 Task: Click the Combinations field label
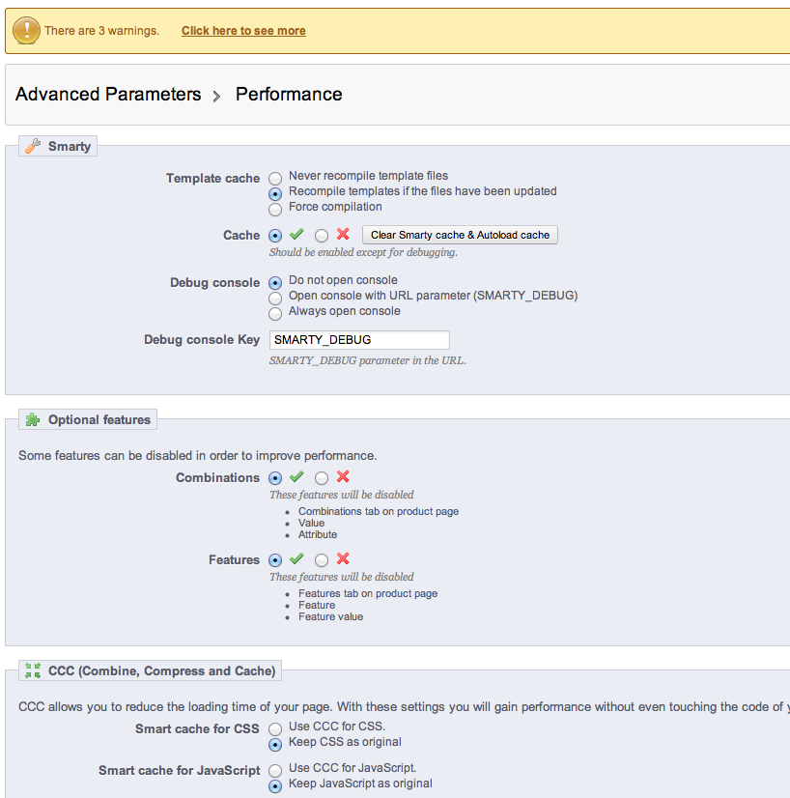tap(217, 477)
